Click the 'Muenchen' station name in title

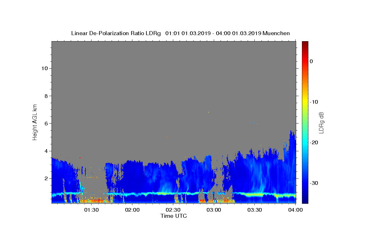[276, 33]
